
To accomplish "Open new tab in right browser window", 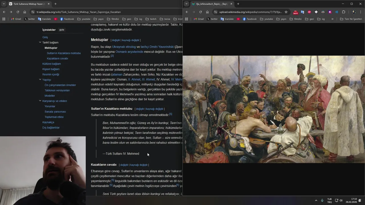I will 238,4.
